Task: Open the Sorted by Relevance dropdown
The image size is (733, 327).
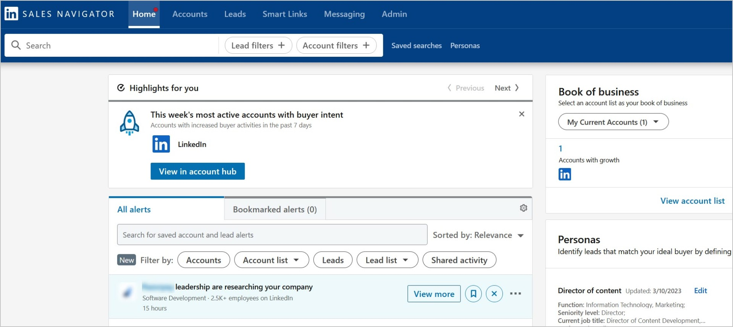Action: pos(478,235)
